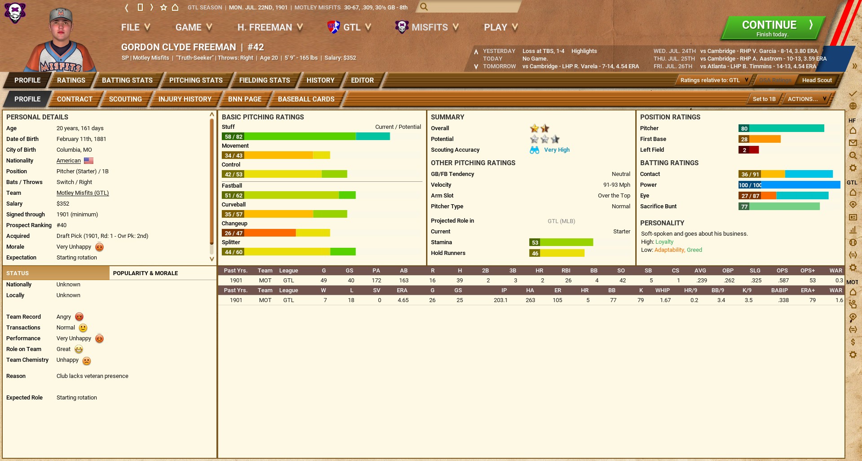This screenshot has width=862, height=461.
Task: Open the H. FREEMAN player menu
Action: tap(270, 27)
